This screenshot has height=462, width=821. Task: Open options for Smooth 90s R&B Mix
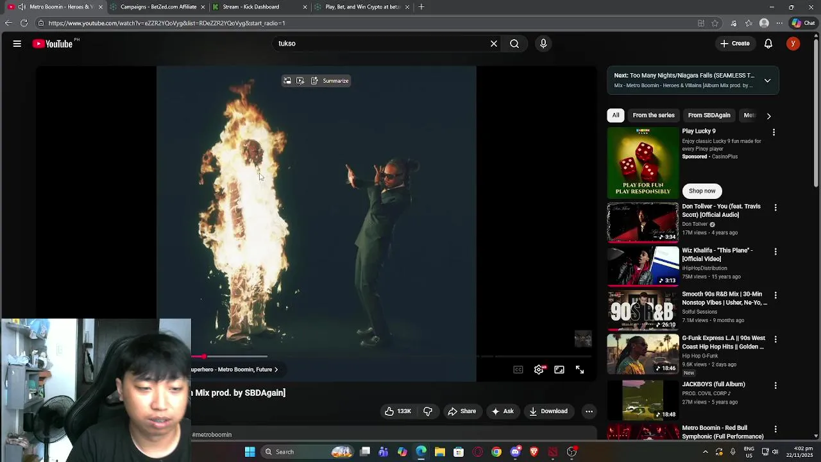pos(775,295)
